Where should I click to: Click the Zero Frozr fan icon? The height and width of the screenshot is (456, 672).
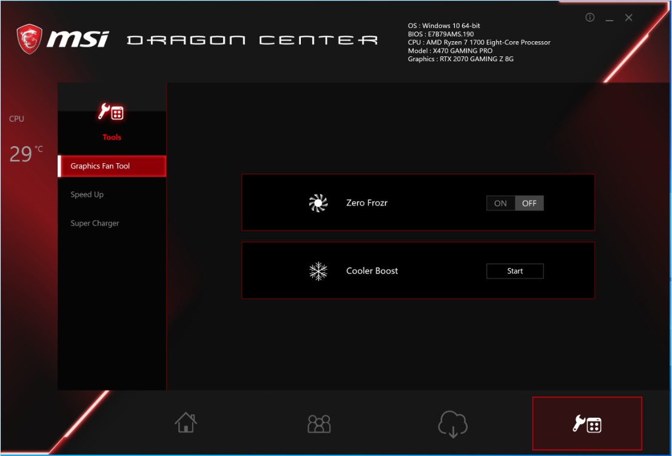tap(318, 203)
